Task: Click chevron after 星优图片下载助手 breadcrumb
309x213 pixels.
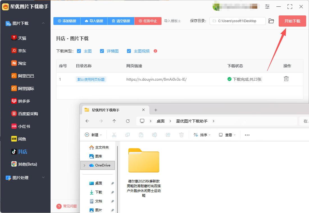Action: click(x=213, y=121)
